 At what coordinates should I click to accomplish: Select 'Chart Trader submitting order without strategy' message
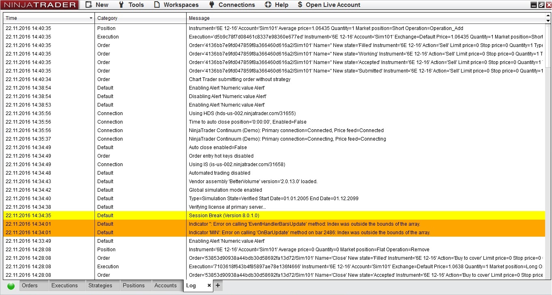click(240, 79)
